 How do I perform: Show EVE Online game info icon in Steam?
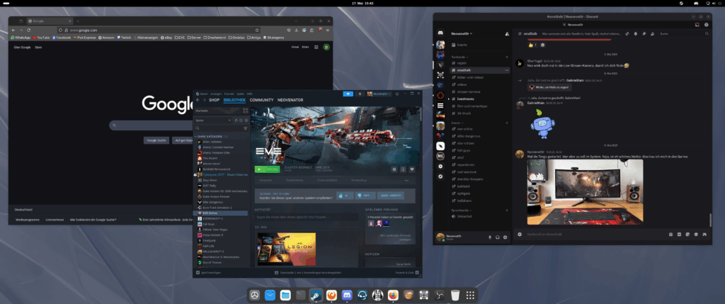pyautogui.click(x=403, y=169)
